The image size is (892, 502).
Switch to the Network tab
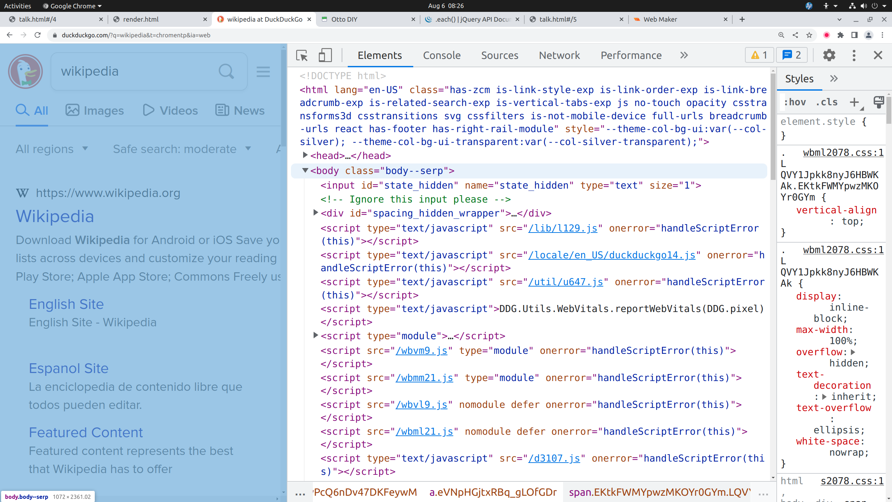tap(559, 55)
